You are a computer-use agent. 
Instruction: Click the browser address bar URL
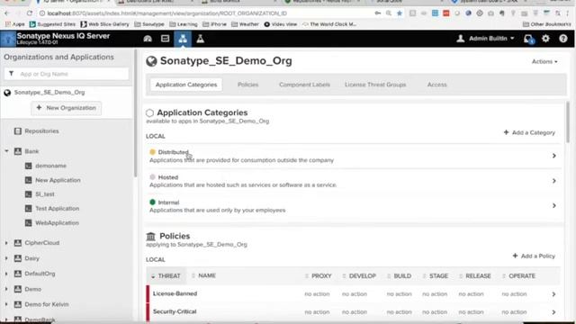167,13
